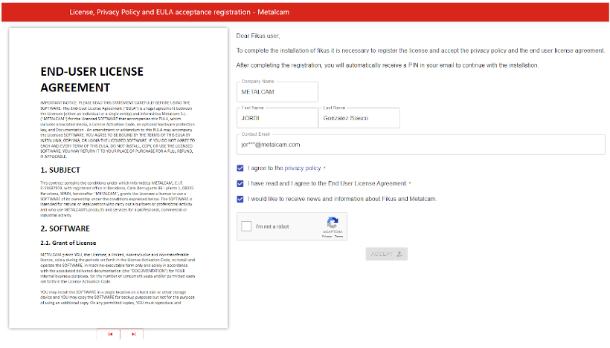Focus the First Name field
Viewport: 610px width, 348px height.
(275, 119)
